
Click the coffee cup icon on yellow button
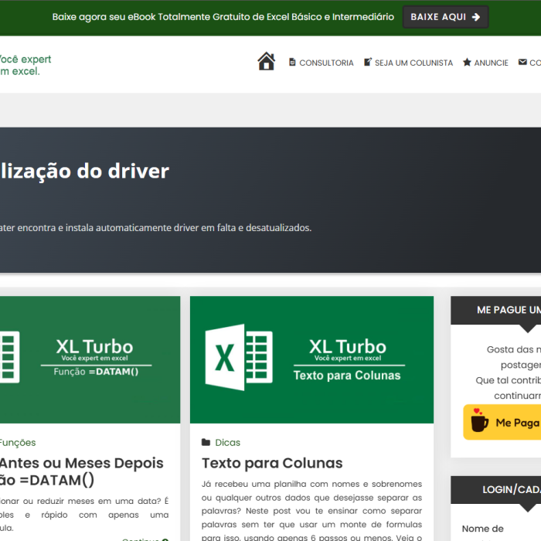pos(479,422)
